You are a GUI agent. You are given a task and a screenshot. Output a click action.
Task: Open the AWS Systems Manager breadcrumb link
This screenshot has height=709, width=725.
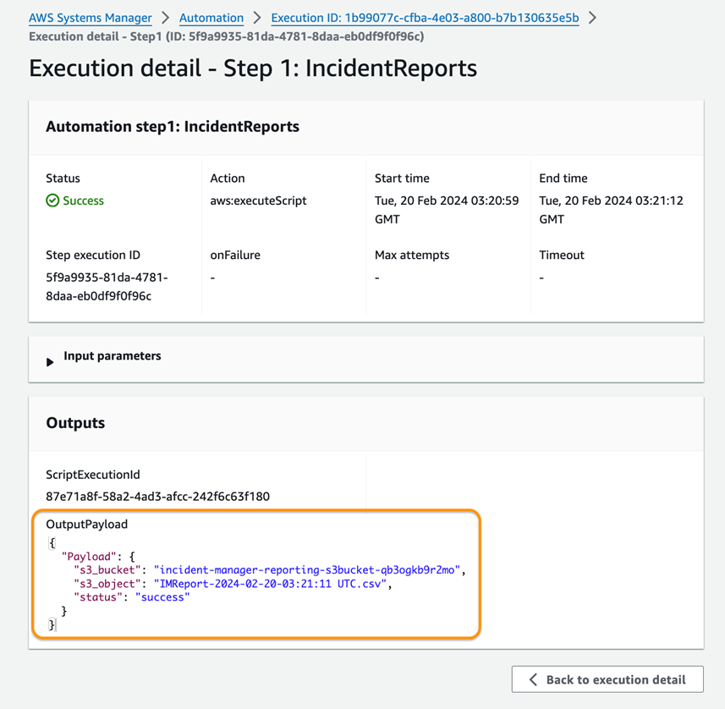(x=90, y=18)
